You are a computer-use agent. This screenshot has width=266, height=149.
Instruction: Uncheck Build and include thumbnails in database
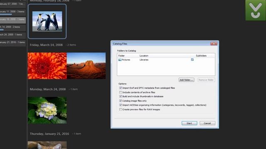(x=121, y=96)
